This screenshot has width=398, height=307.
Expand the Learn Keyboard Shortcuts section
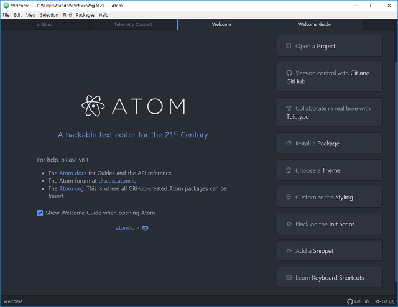point(330,277)
